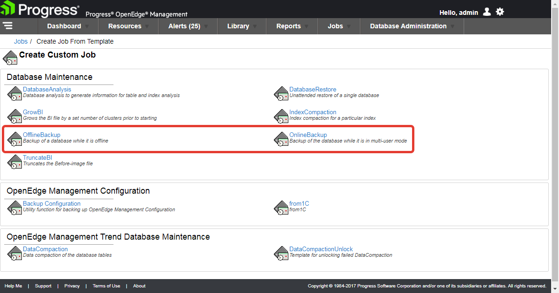Choose the OnlineBackup template link
Image resolution: width=559 pixels, height=293 pixels.
pos(308,135)
